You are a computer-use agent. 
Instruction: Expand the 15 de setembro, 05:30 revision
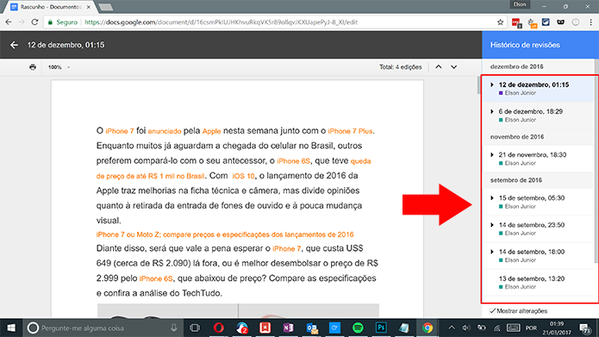point(492,198)
